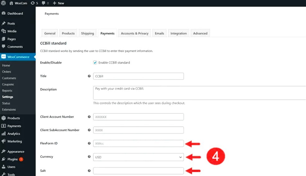
Task: Switch to the General tab
Action: pyautogui.click(x=50, y=33)
